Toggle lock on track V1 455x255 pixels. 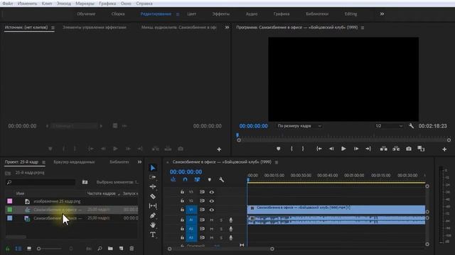pos(182,210)
